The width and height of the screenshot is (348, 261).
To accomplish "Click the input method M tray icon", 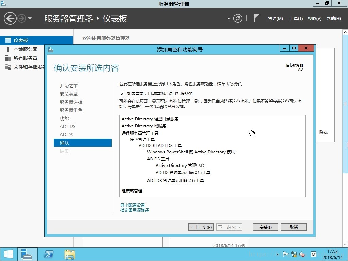I will 314,254.
